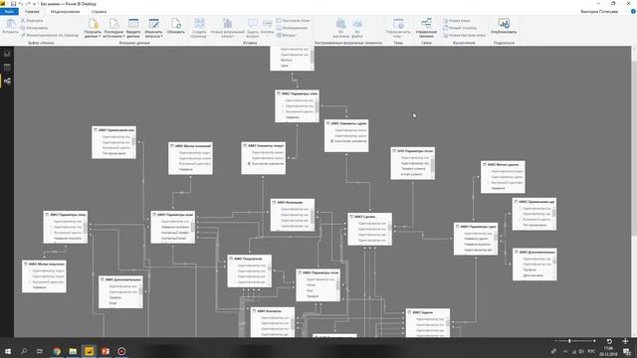This screenshot has width=637, height=358.
Task: Click the Новый визуальный объект chart icon
Action: tap(227, 24)
